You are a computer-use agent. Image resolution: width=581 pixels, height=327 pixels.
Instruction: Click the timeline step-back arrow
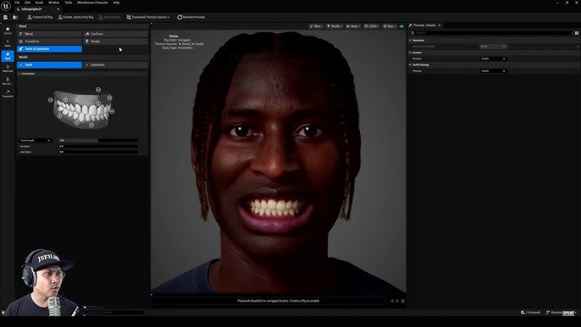pyautogui.click(x=392, y=301)
